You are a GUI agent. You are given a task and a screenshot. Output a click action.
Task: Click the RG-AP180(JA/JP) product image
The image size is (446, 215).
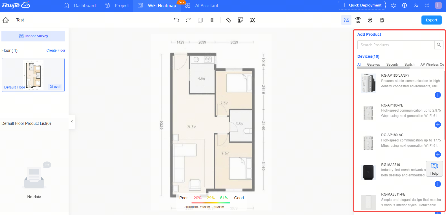(x=368, y=83)
